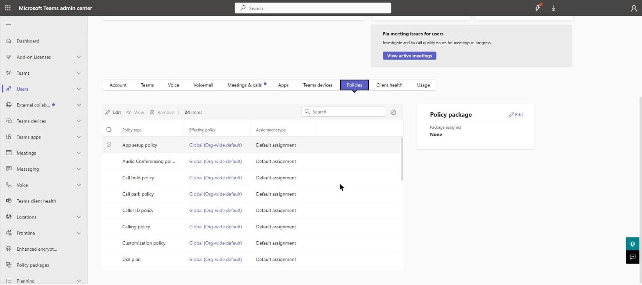Expand the Add-on Licenses section

(x=79, y=57)
